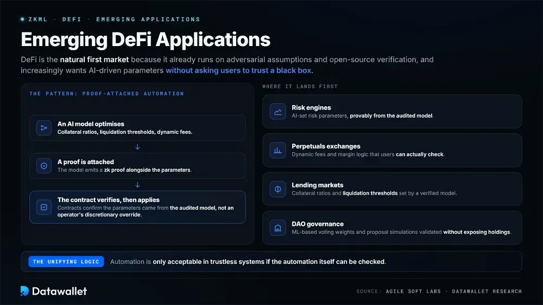Click the down arrow below 'An AI model optimises' card
Image resolution: width=543 pixels, height=305 pixels.
137,147
